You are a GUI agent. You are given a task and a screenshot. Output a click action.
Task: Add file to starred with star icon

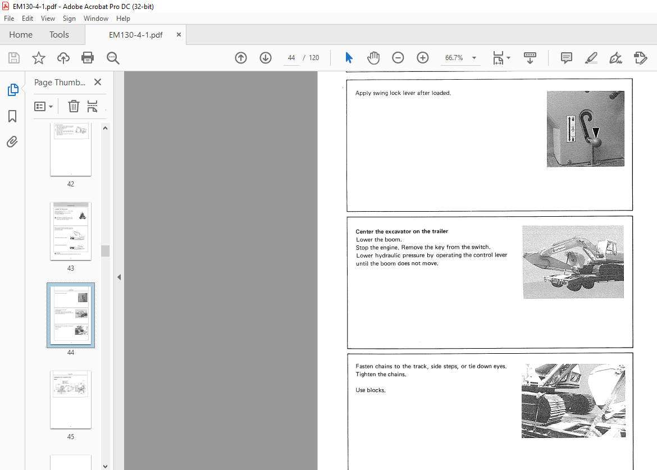coord(39,58)
